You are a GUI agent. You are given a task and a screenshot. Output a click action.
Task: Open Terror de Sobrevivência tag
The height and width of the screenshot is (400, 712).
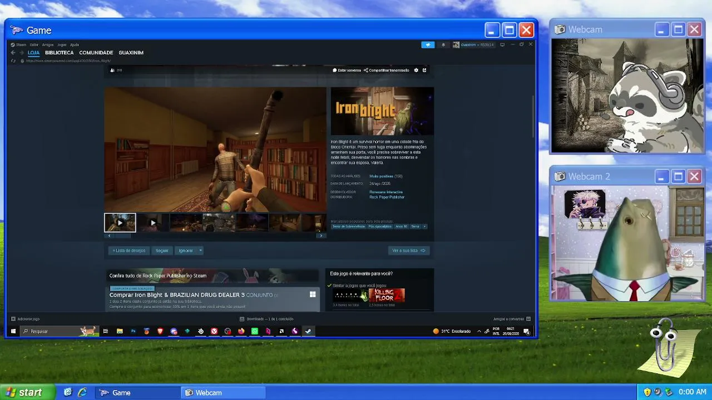tap(349, 227)
